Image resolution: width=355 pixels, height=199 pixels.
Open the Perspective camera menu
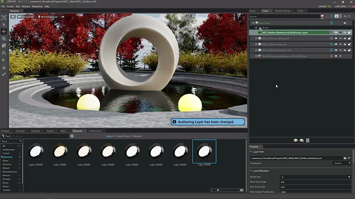(26, 17)
